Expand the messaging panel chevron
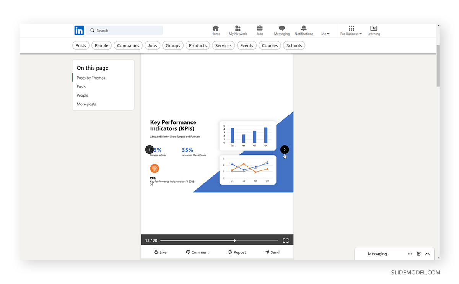Image resolution: width=459 pixels, height=284 pixels. (x=427, y=254)
